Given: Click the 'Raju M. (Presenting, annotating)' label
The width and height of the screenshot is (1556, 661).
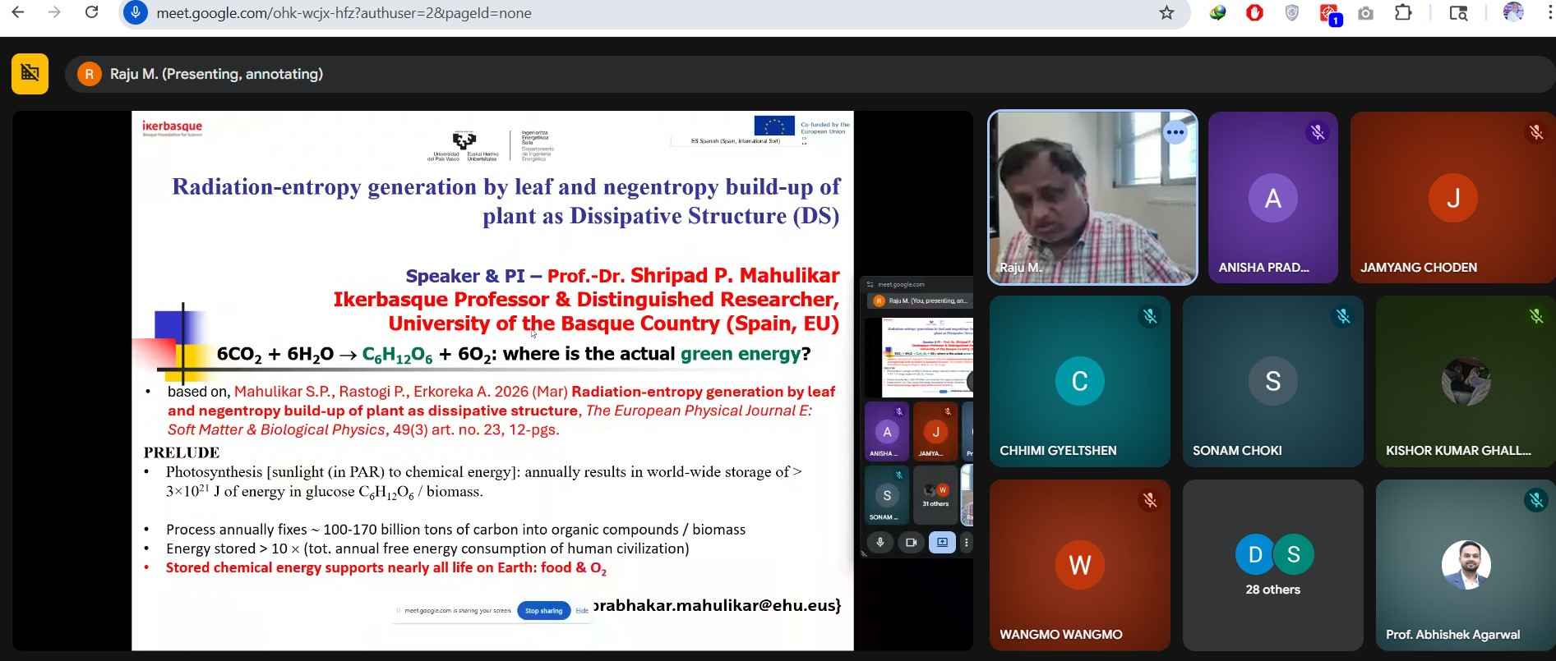Looking at the screenshot, I should [x=216, y=74].
